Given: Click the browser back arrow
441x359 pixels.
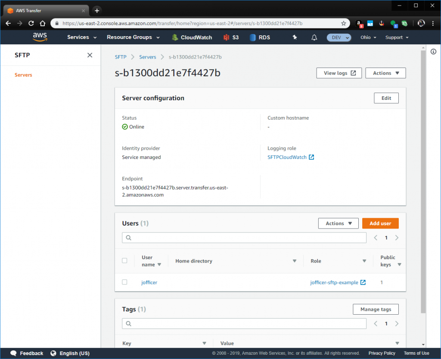Looking at the screenshot, I should [8, 23].
